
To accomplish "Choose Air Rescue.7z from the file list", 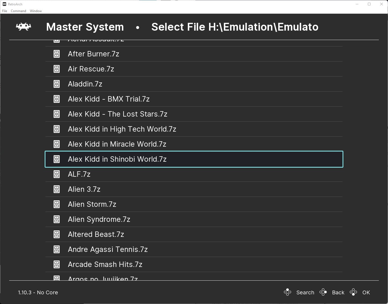I will [91, 69].
